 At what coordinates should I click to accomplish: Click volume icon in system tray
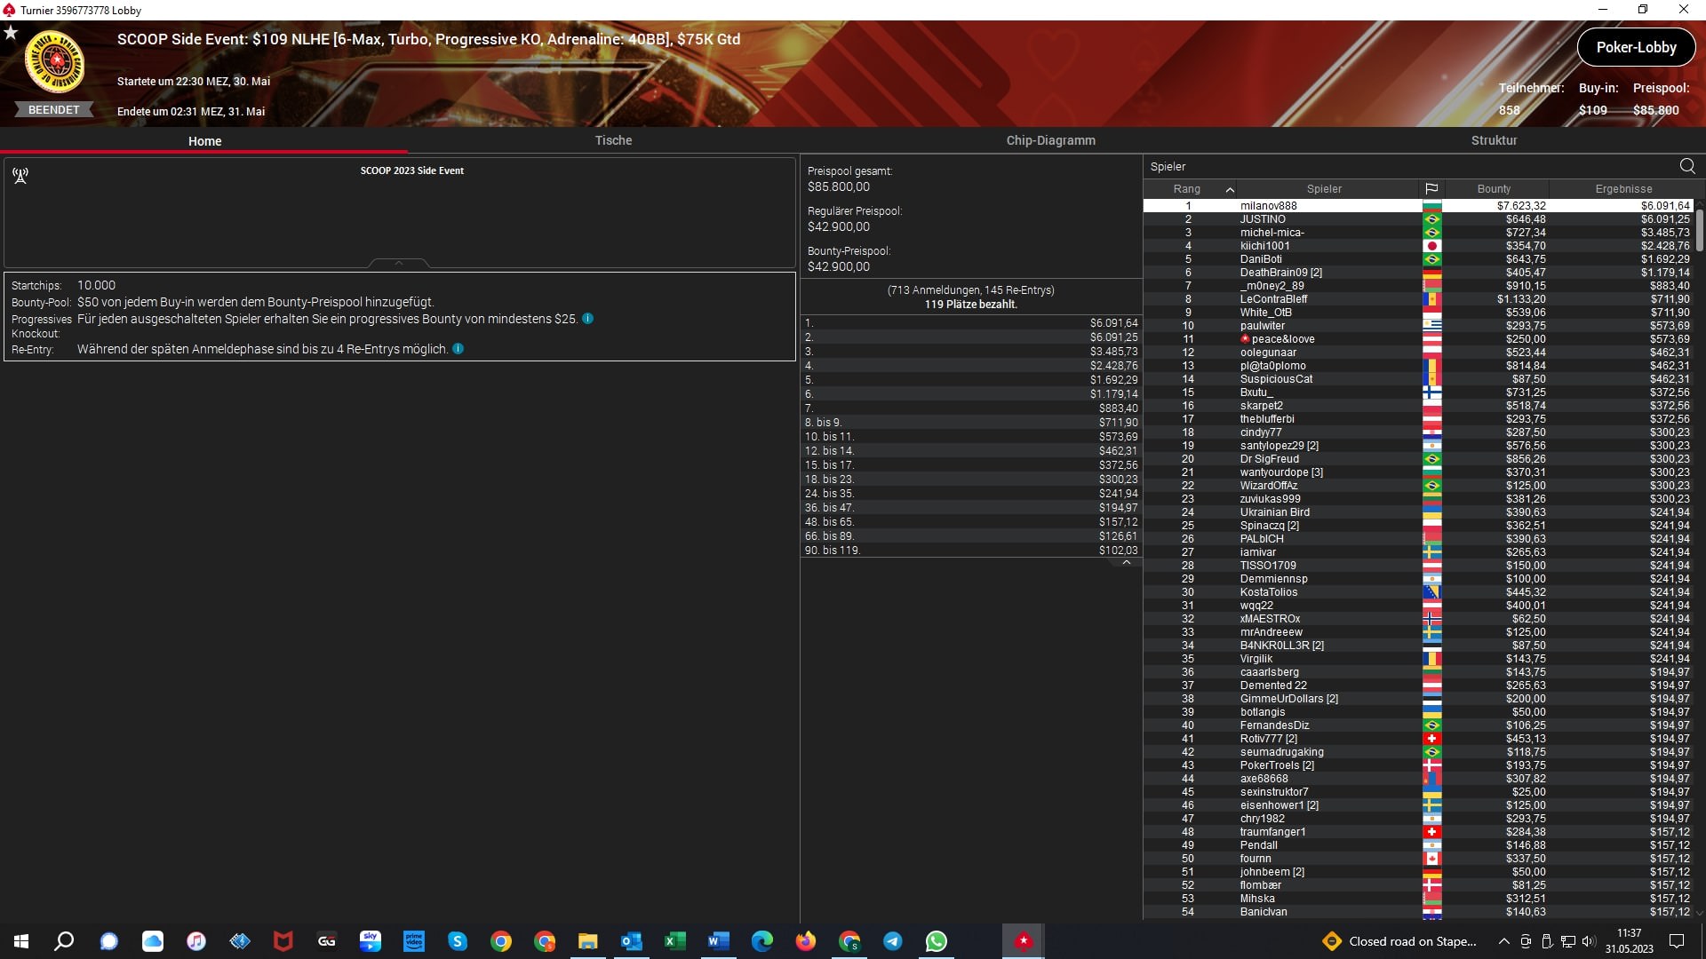tap(1589, 941)
